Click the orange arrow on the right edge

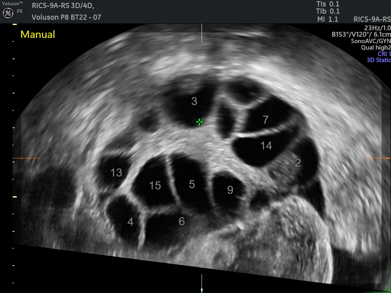377,158
